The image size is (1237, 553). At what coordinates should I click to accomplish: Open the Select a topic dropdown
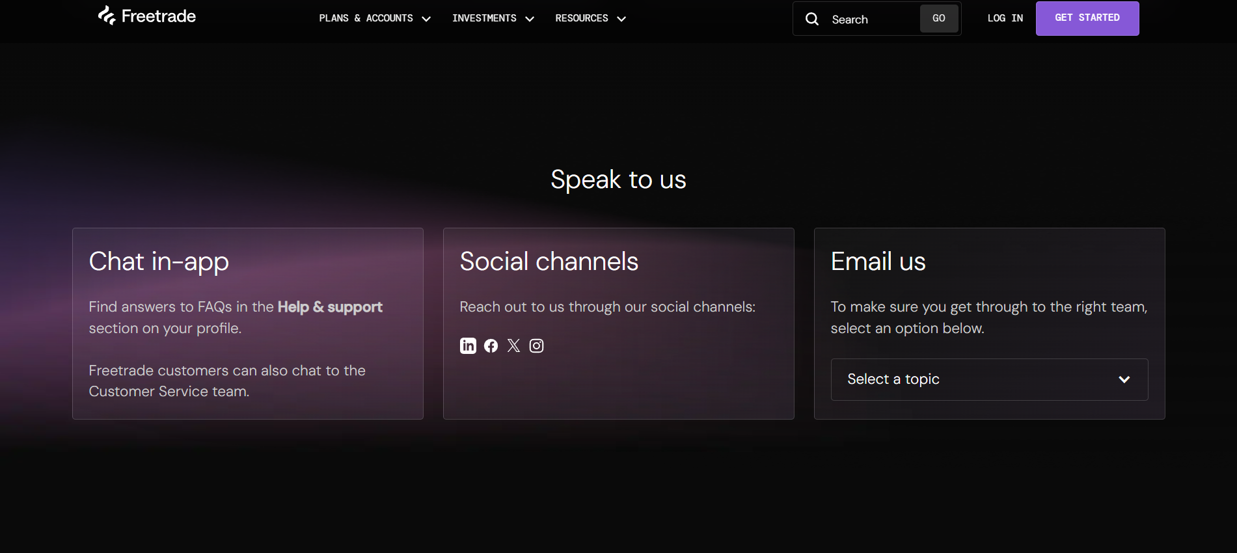point(989,379)
